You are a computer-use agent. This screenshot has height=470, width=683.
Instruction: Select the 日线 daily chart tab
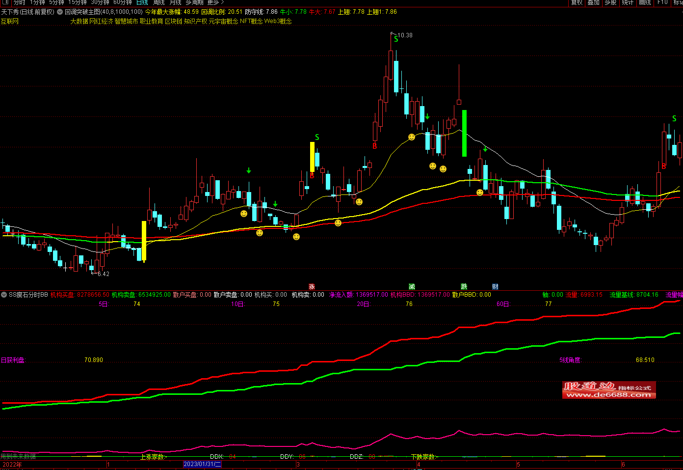(142, 2)
